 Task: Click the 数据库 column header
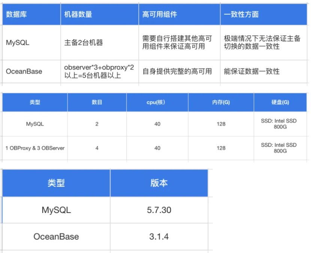point(31,14)
